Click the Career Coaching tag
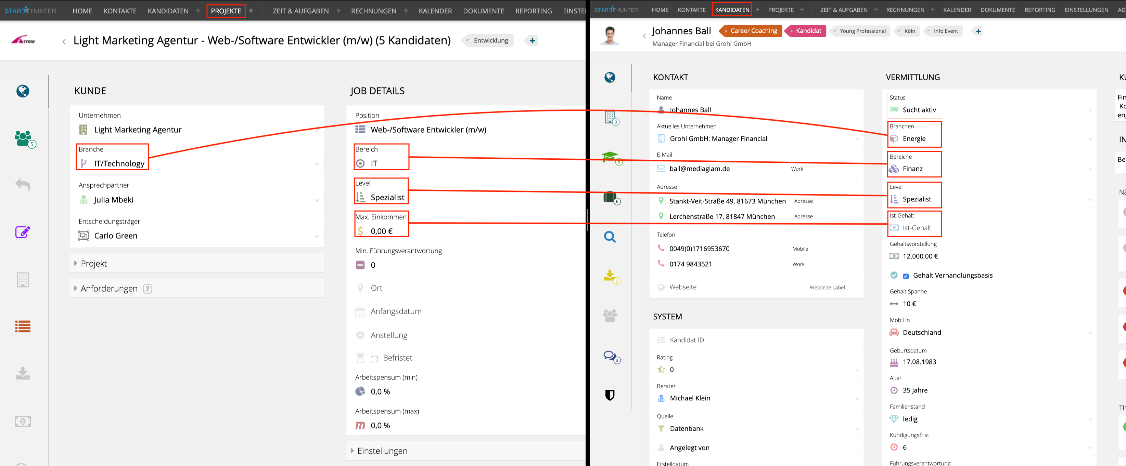The image size is (1126, 466). [x=753, y=30]
